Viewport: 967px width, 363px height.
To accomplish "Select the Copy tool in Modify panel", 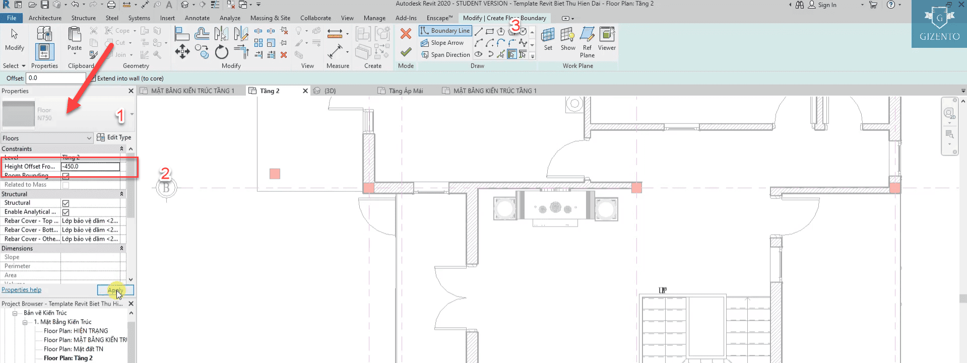I will [202, 52].
